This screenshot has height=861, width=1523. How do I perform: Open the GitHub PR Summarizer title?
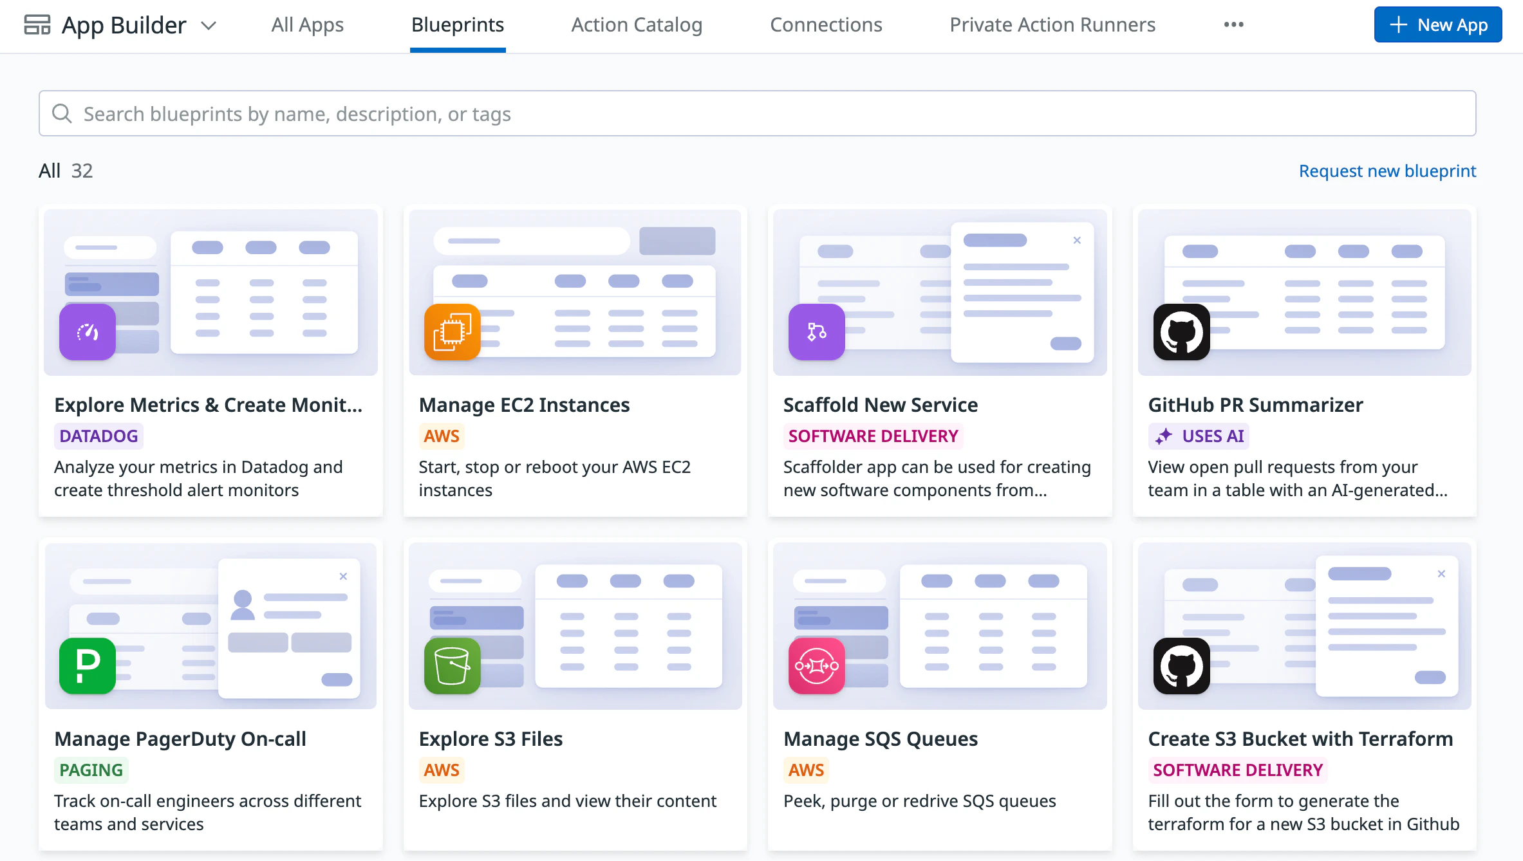tap(1255, 405)
